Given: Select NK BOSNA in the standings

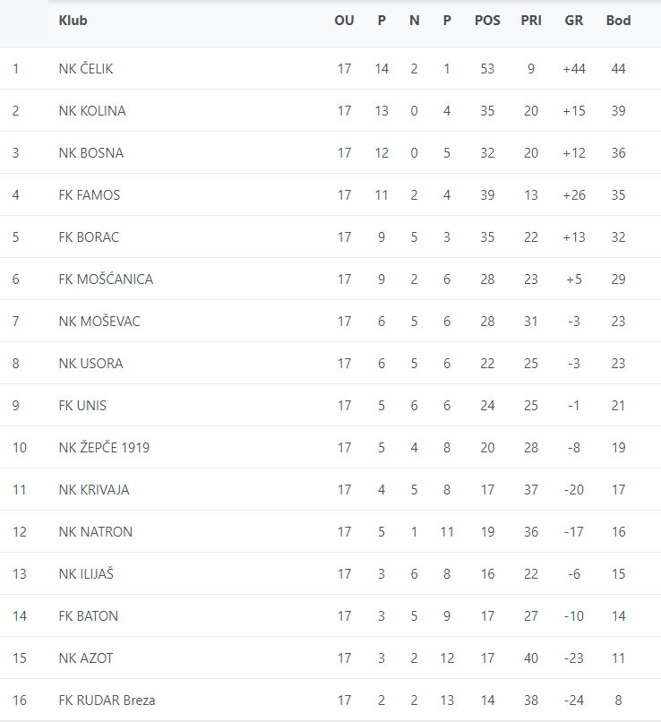Looking at the screenshot, I should [x=91, y=152].
